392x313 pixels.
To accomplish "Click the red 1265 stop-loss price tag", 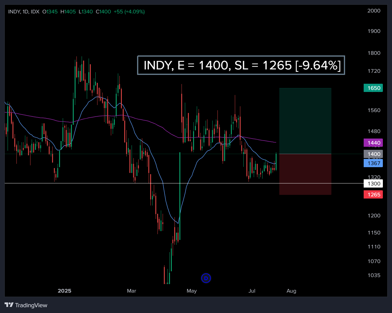I will click(x=373, y=194).
